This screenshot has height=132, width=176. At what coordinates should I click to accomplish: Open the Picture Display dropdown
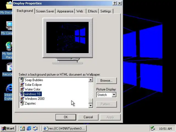coord(114,95)
